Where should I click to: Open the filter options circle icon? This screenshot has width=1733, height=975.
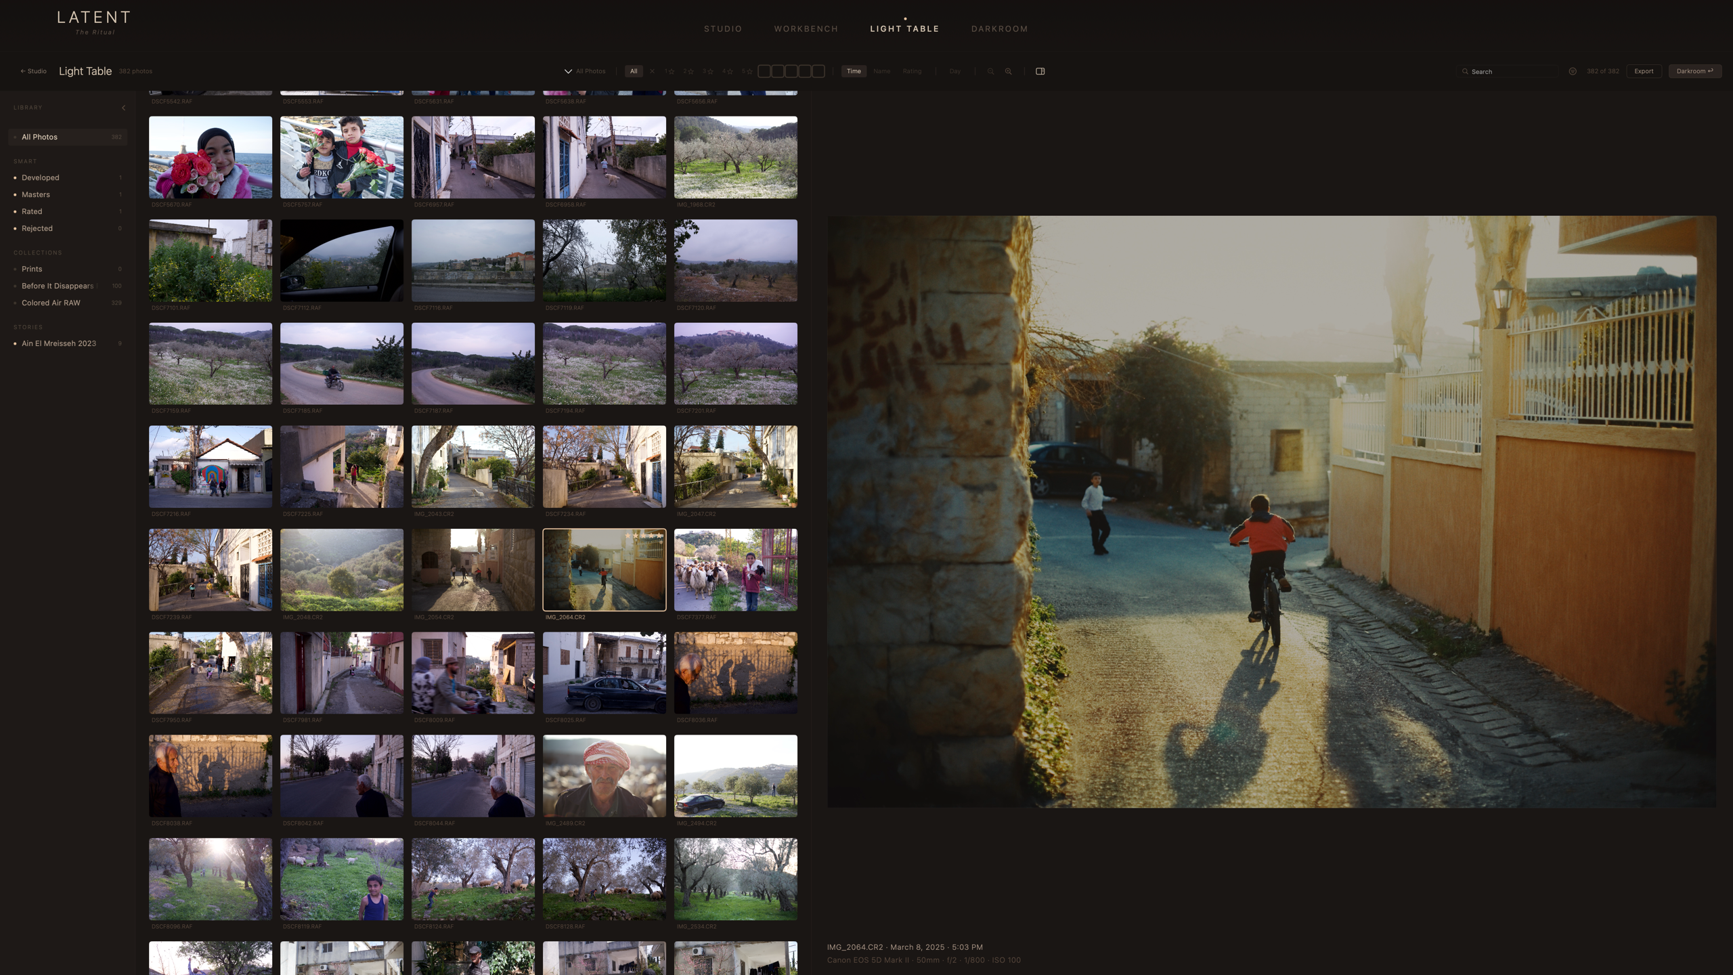tap(1573, 71)
